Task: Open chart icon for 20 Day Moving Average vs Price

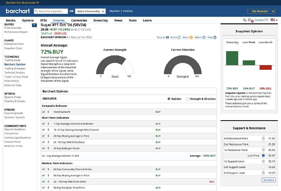Action: coord(44,136)
